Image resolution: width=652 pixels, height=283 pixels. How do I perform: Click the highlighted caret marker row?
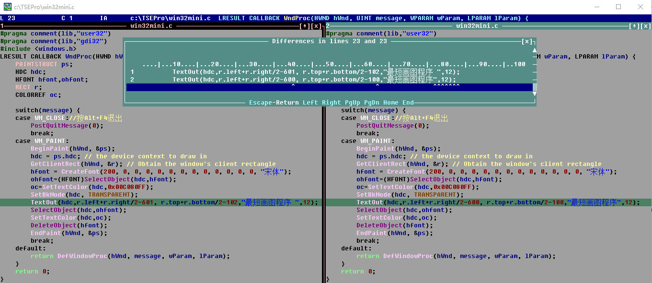tap(330, 87)
